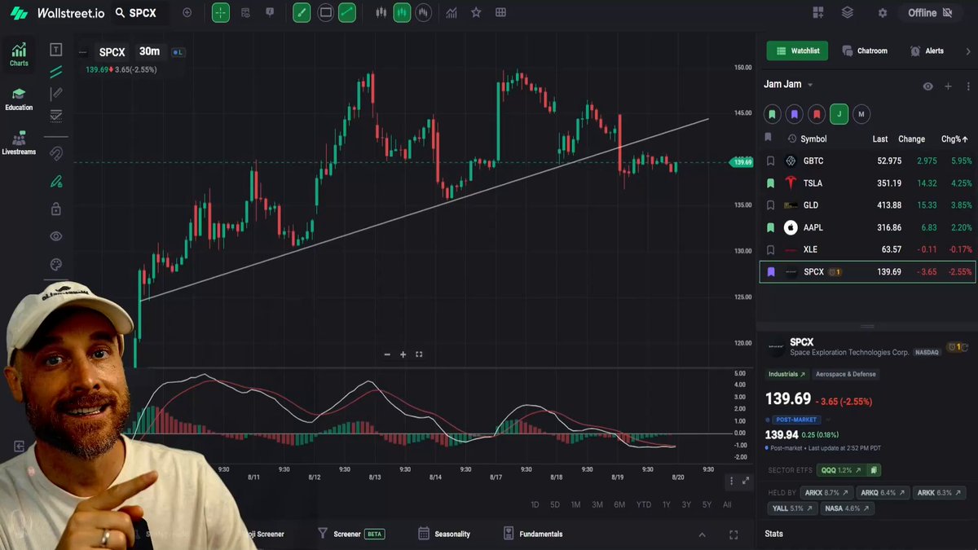This screenshot has width=978, height=550.
Task: Toggle drawings visibility eye in left toolbar
Action: click(x=55, y=236)
